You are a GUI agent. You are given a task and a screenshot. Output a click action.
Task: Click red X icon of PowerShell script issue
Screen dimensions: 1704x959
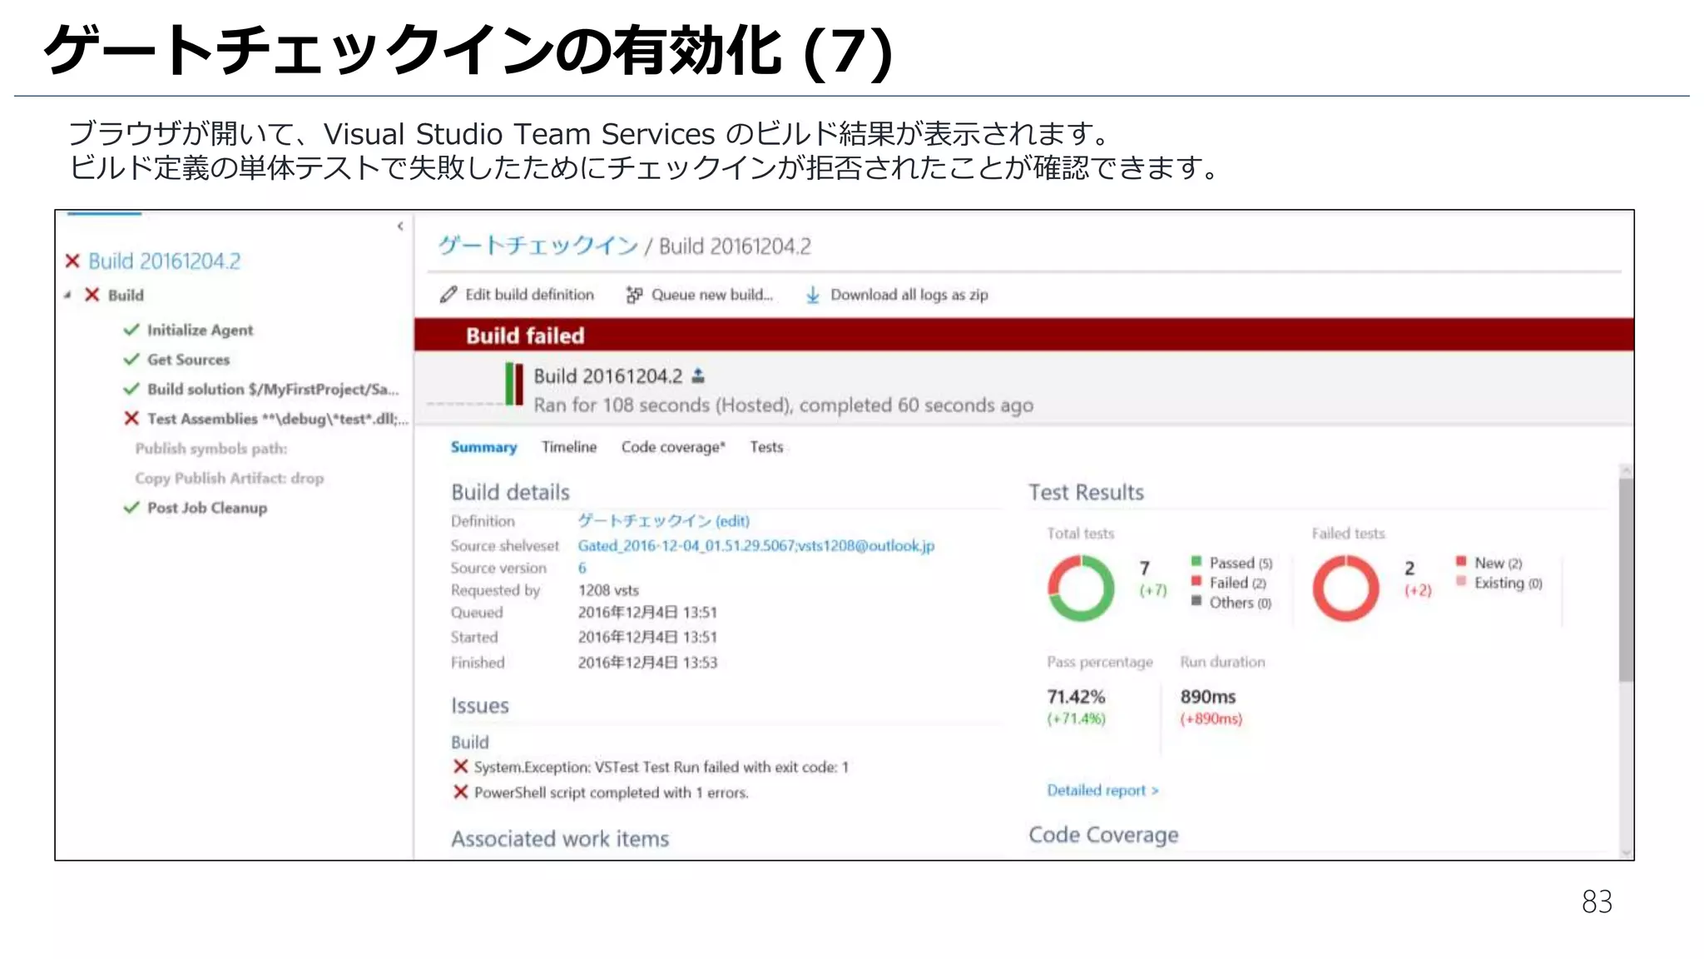pyautogui.click(x=460, y=792)
